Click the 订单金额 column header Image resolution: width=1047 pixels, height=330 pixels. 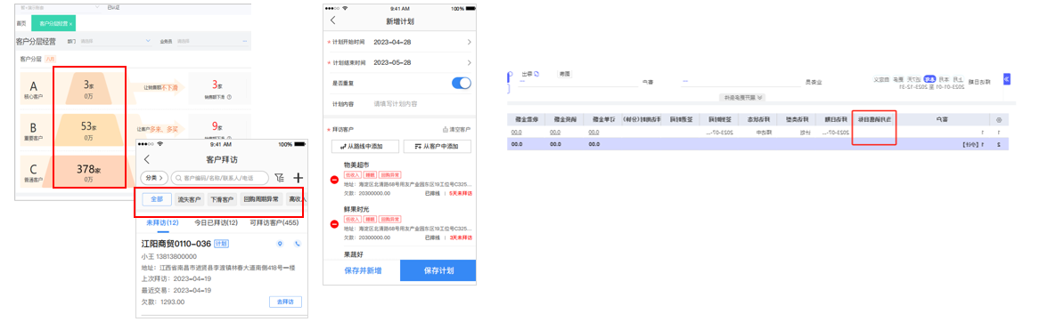(603, 120)
